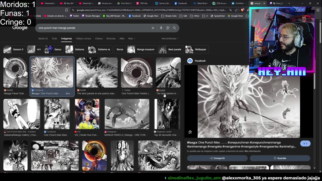The width and height of the screenshot is (322, 181).
Task: Click the blue Ir button
Action: coord(305,144)
